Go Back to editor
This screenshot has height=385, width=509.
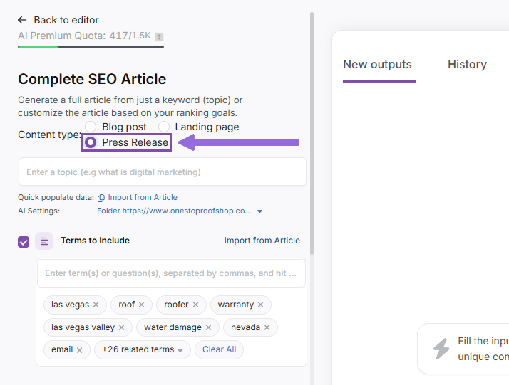coord(66,20)
